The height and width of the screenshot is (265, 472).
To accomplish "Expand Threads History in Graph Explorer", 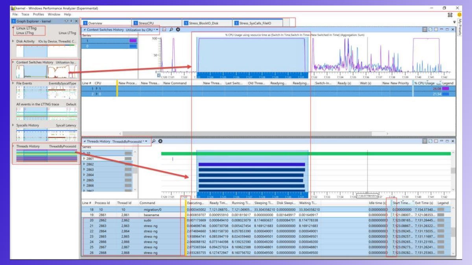I will (x=14, y=146).
